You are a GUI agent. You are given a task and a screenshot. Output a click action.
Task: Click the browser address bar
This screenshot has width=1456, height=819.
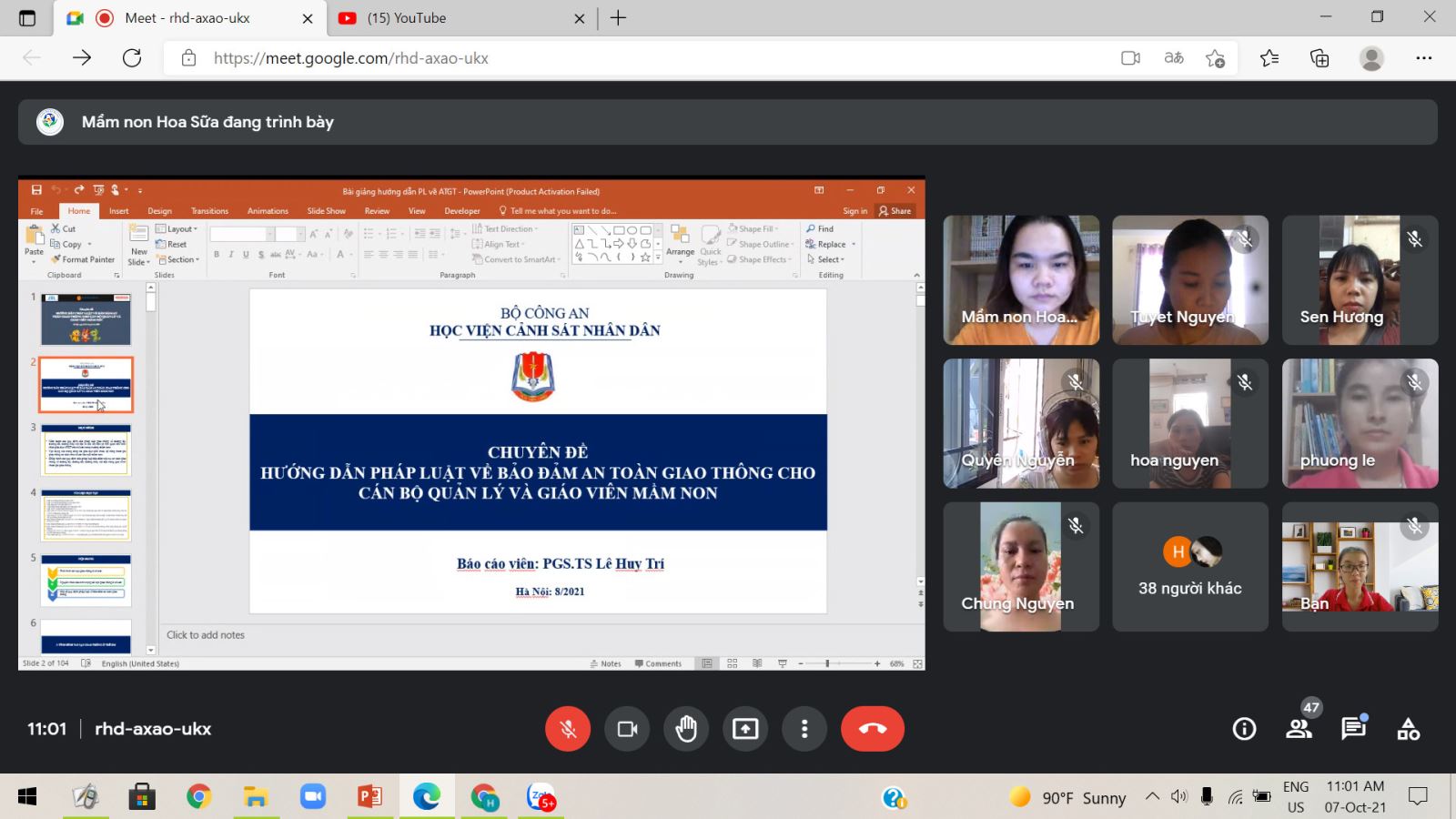[x=637, y=58]
